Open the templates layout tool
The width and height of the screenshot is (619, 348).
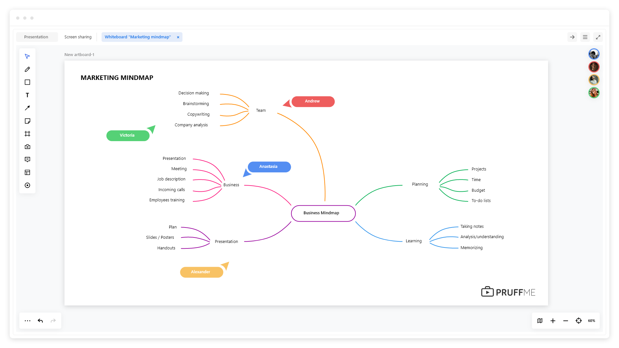(27, 172)
